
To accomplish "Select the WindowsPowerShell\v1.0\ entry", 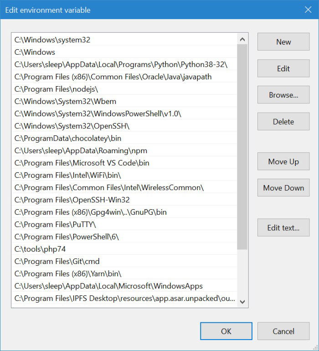I will point(124,114).
